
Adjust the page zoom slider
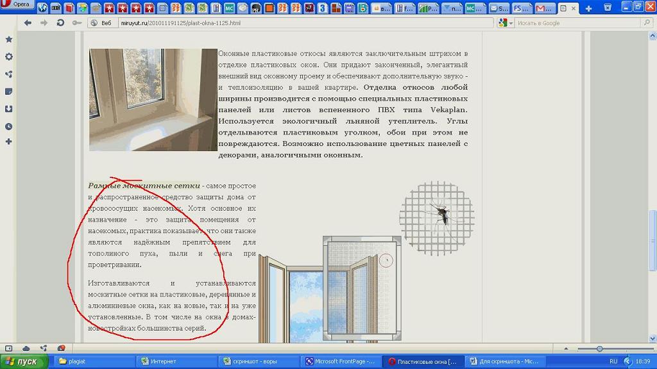click(600, 348)
